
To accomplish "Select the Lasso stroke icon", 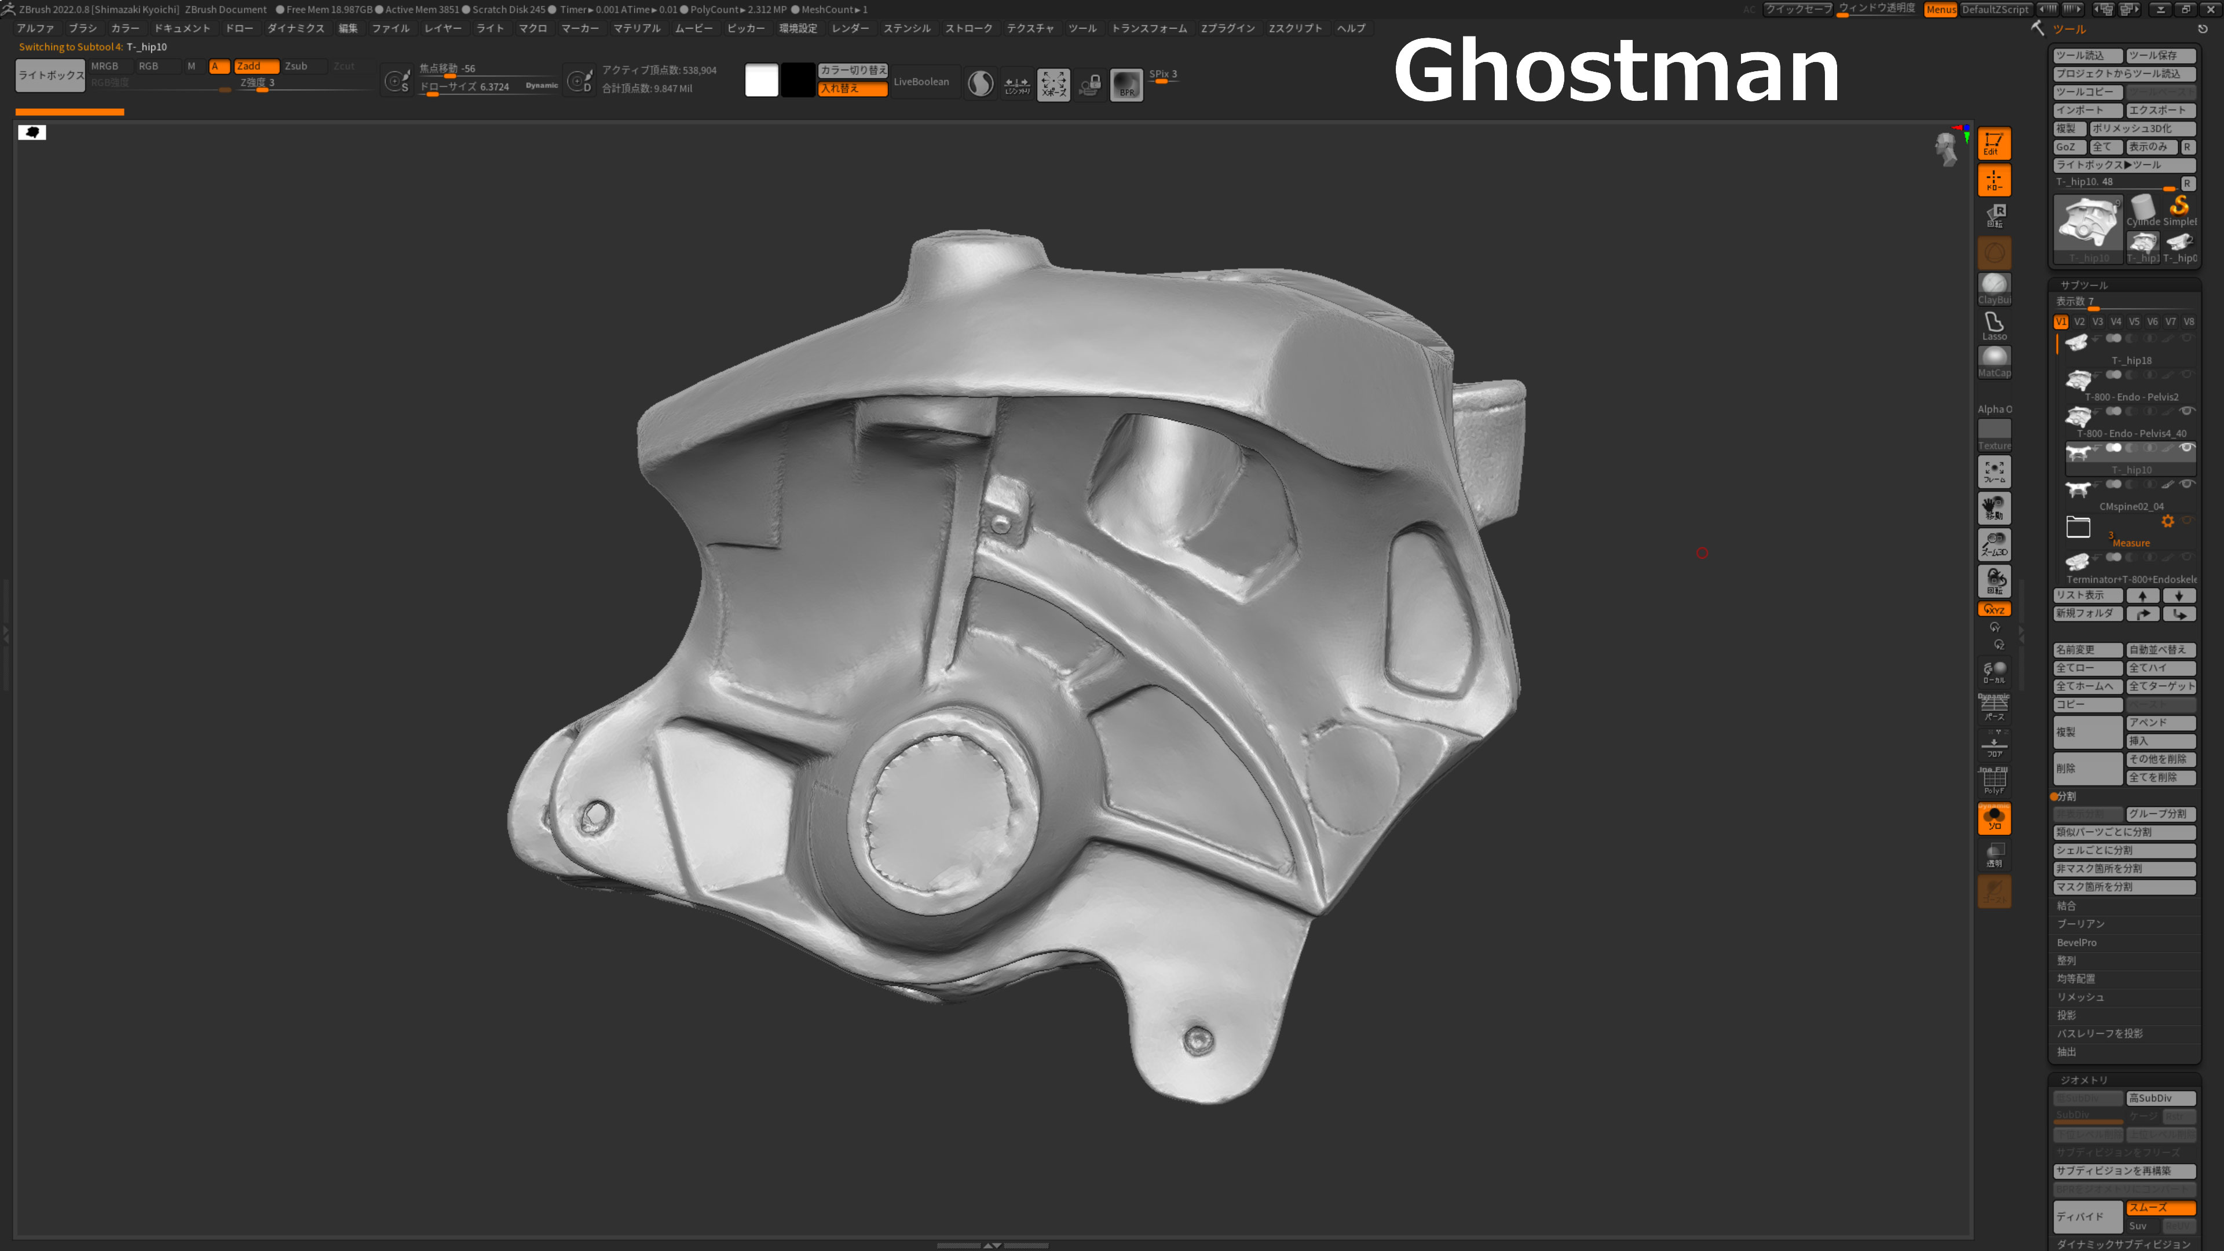I will click(1993, 325).
